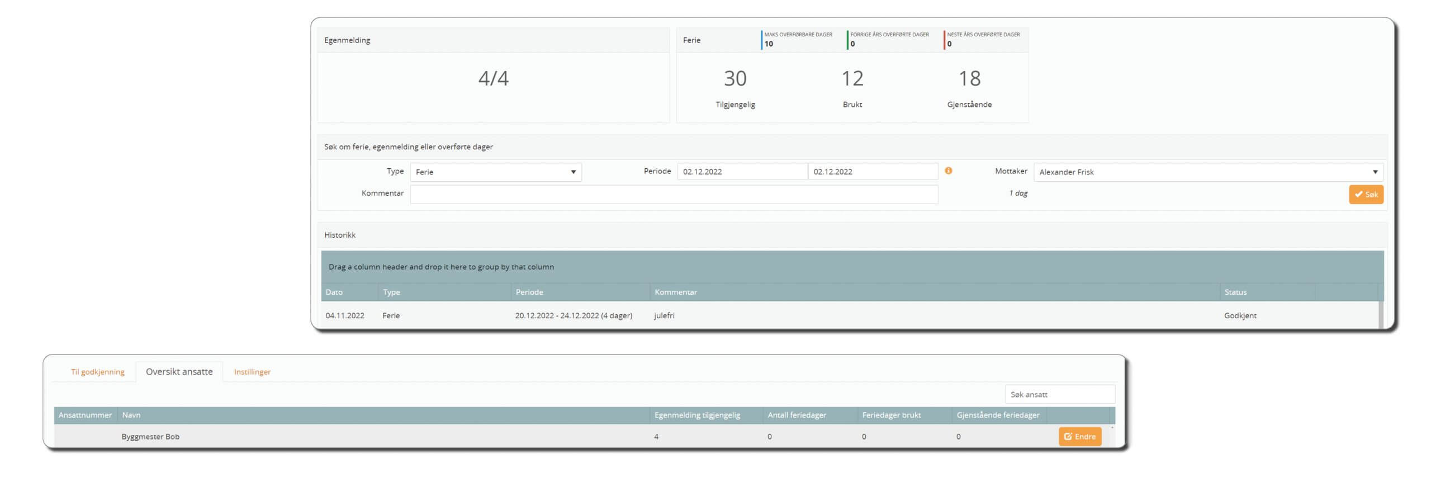The height and width of the screenshot is (477, 1431).
Task: Click the '18' Gjenstående vacation value
Action: pos(969,78)
